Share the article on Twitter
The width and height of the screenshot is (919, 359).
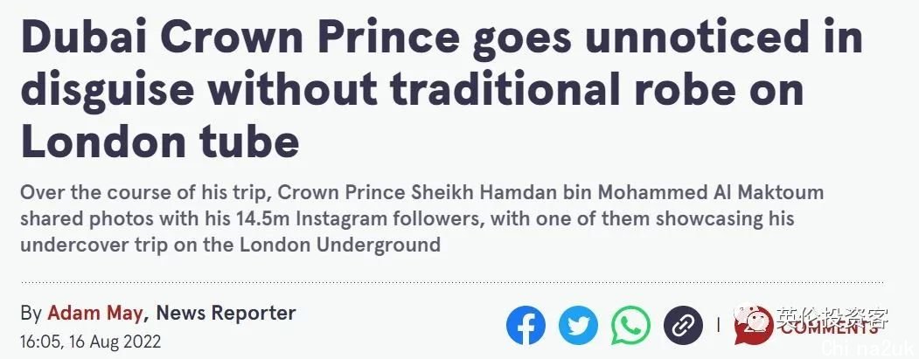point(578,325)
